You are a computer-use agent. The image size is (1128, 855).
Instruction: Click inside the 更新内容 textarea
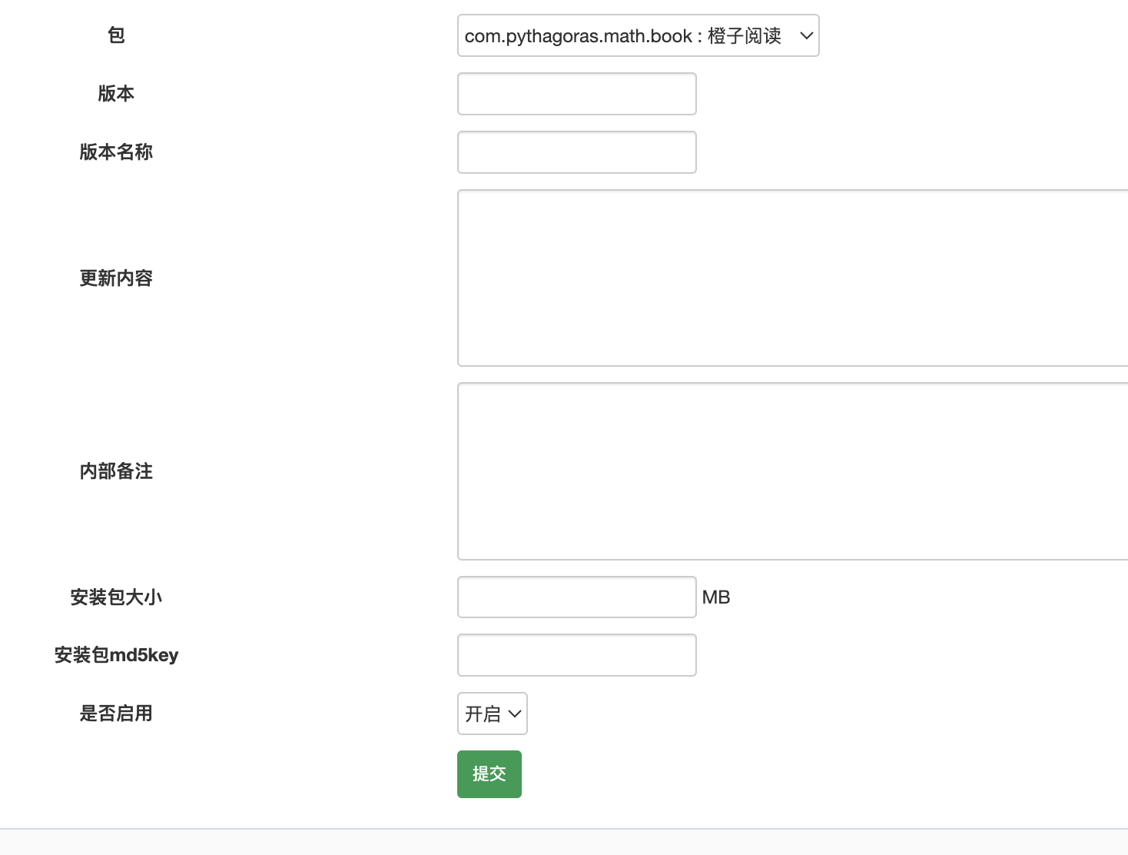click(x=791, y=278)
